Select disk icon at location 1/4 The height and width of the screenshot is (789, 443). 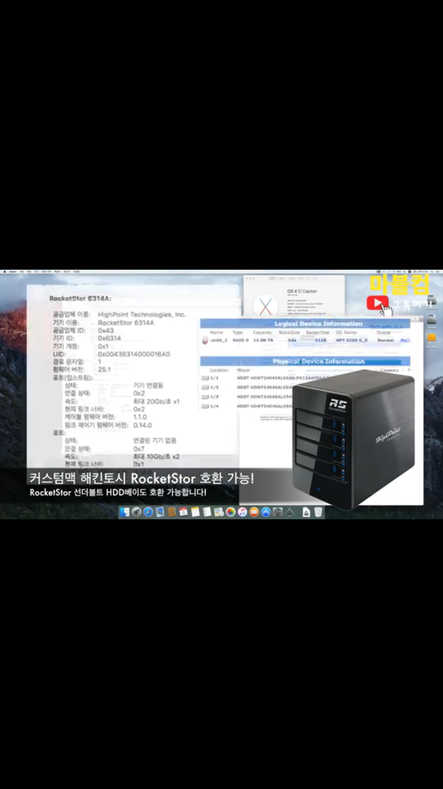[x=205, y=406]
